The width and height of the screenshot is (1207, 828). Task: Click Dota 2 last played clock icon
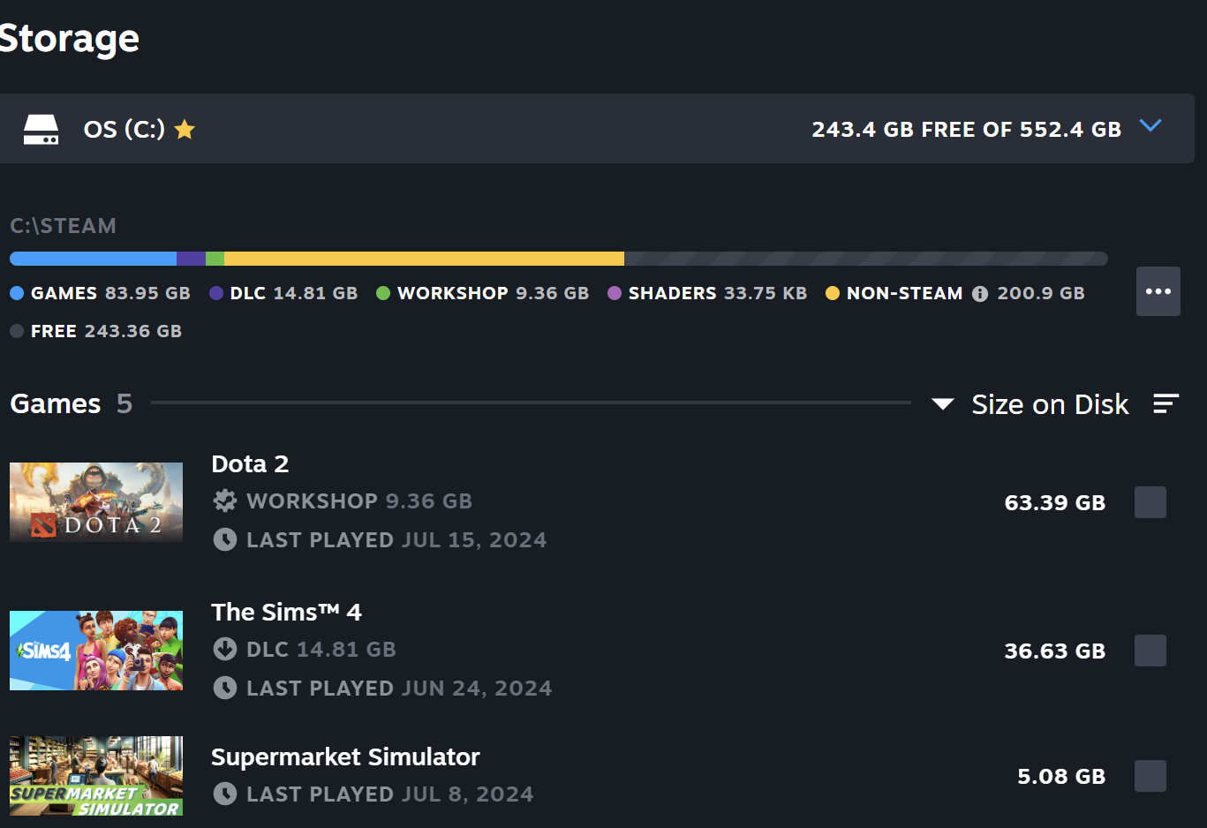coord(225,539)
